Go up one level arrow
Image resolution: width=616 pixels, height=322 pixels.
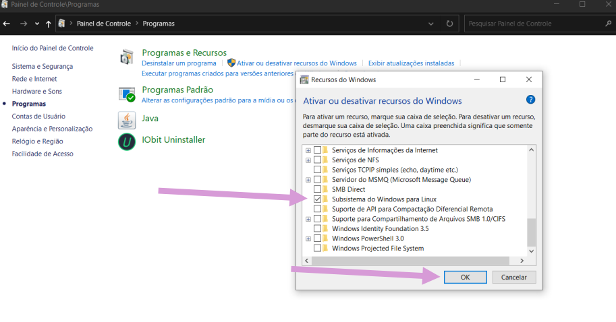48,24
